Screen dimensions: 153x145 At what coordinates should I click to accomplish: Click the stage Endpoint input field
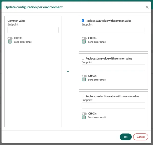click(x=113, y=68)
